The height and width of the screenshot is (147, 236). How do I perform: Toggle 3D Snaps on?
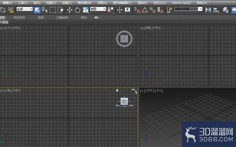point(137,10)
